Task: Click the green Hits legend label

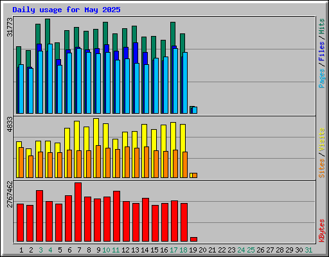Action: click(321, 26)
